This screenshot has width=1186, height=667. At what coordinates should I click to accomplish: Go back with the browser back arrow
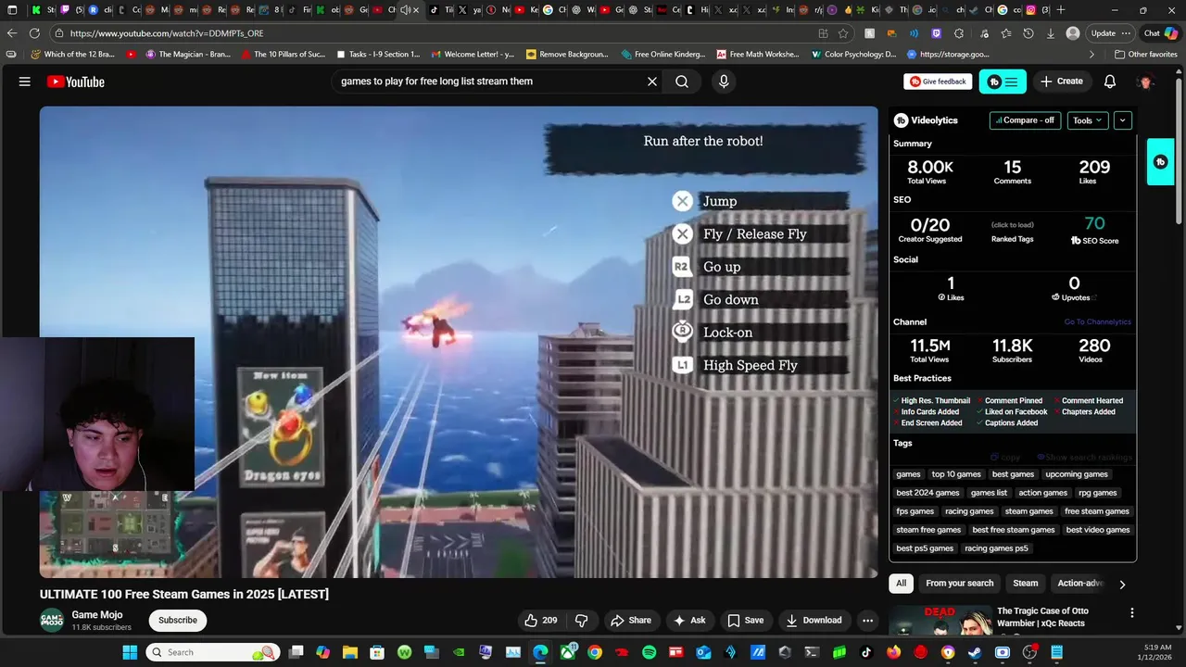12,33
